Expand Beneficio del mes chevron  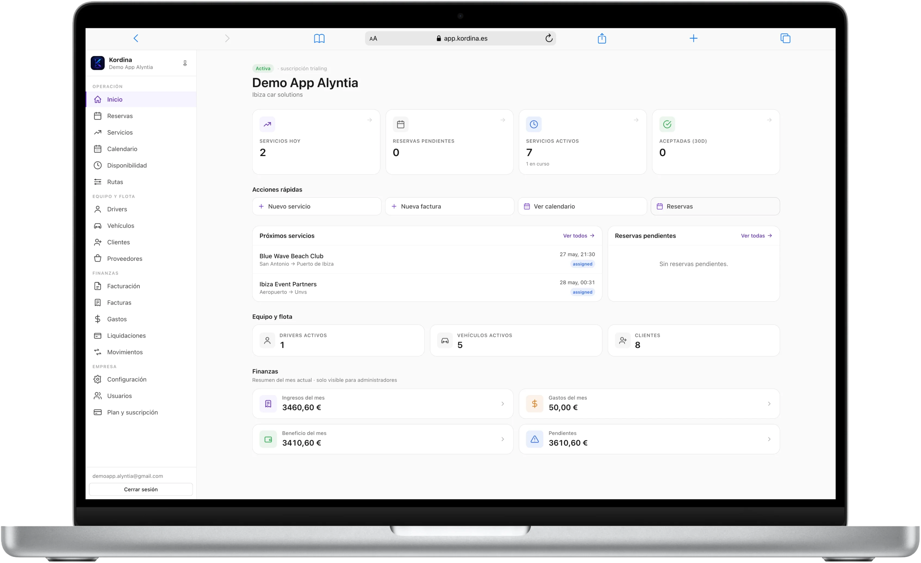click(x=503, y=439)
